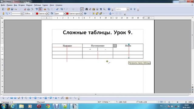The width and height of the screenshot is (194, 109).
Task: Select the Text T tool
Action: (22, 98)
